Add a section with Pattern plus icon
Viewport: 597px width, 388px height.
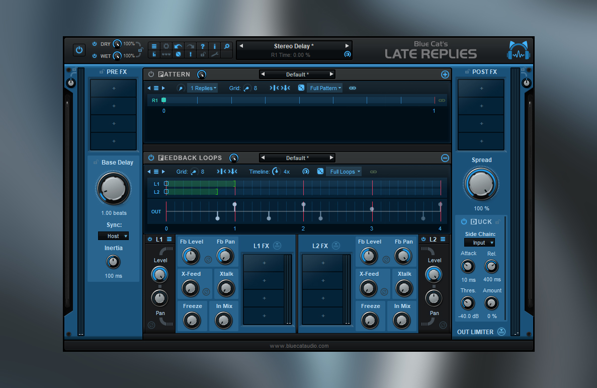coord(445,74)
